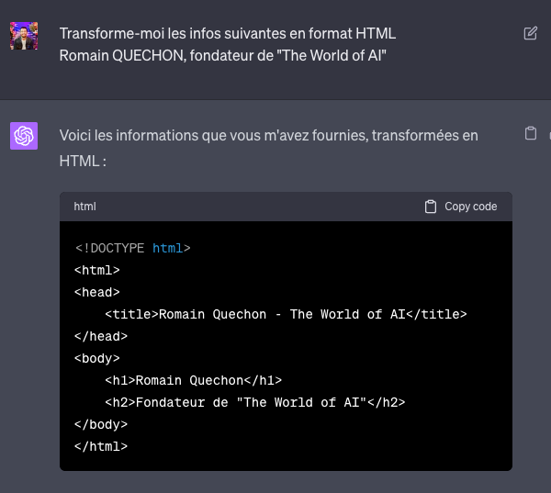Click the clipboard icon in code header

(x=431, y=207)
